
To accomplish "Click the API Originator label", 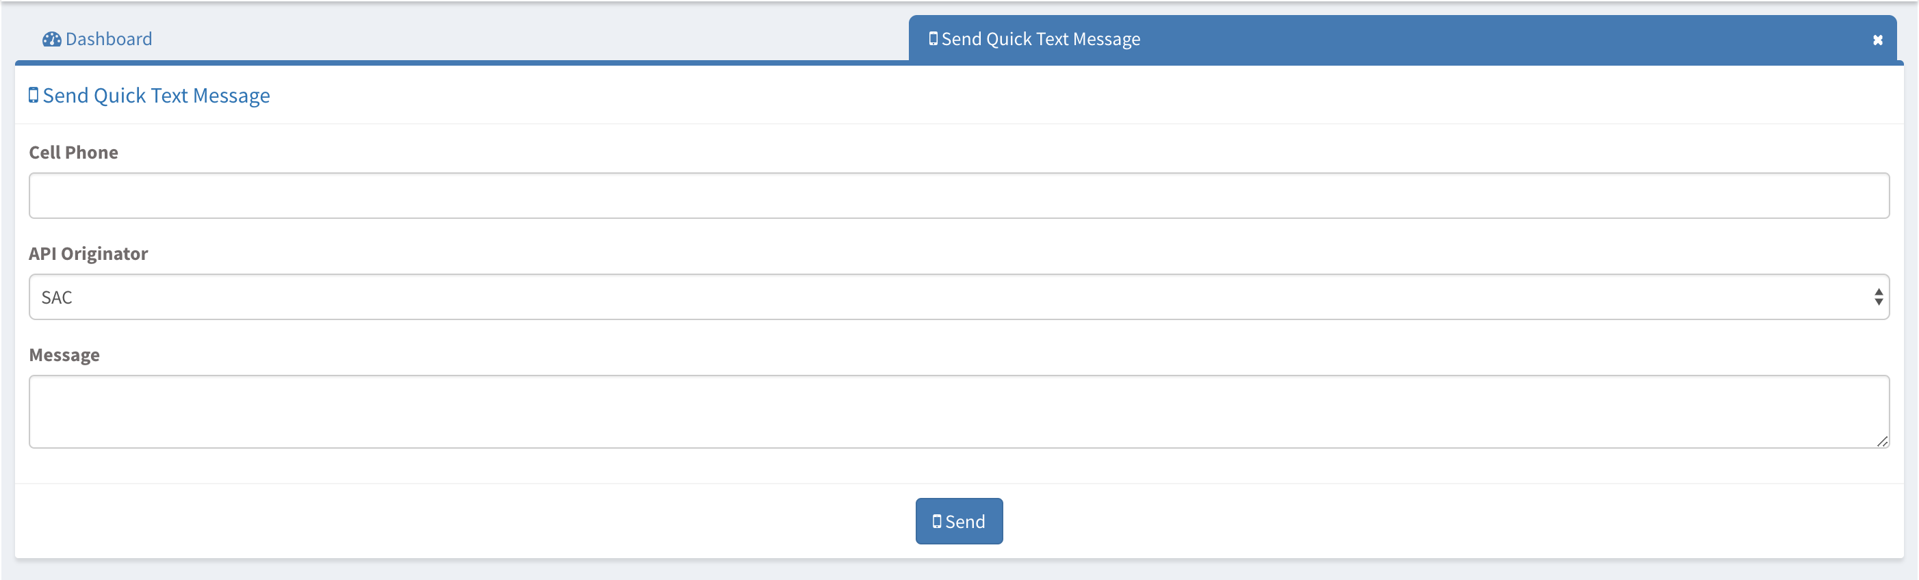I will click(x=88, y=254).
